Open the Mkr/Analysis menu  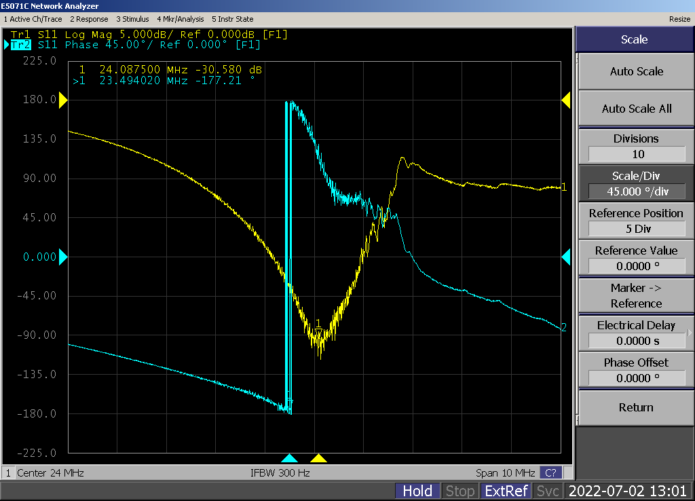click(181, 19)
